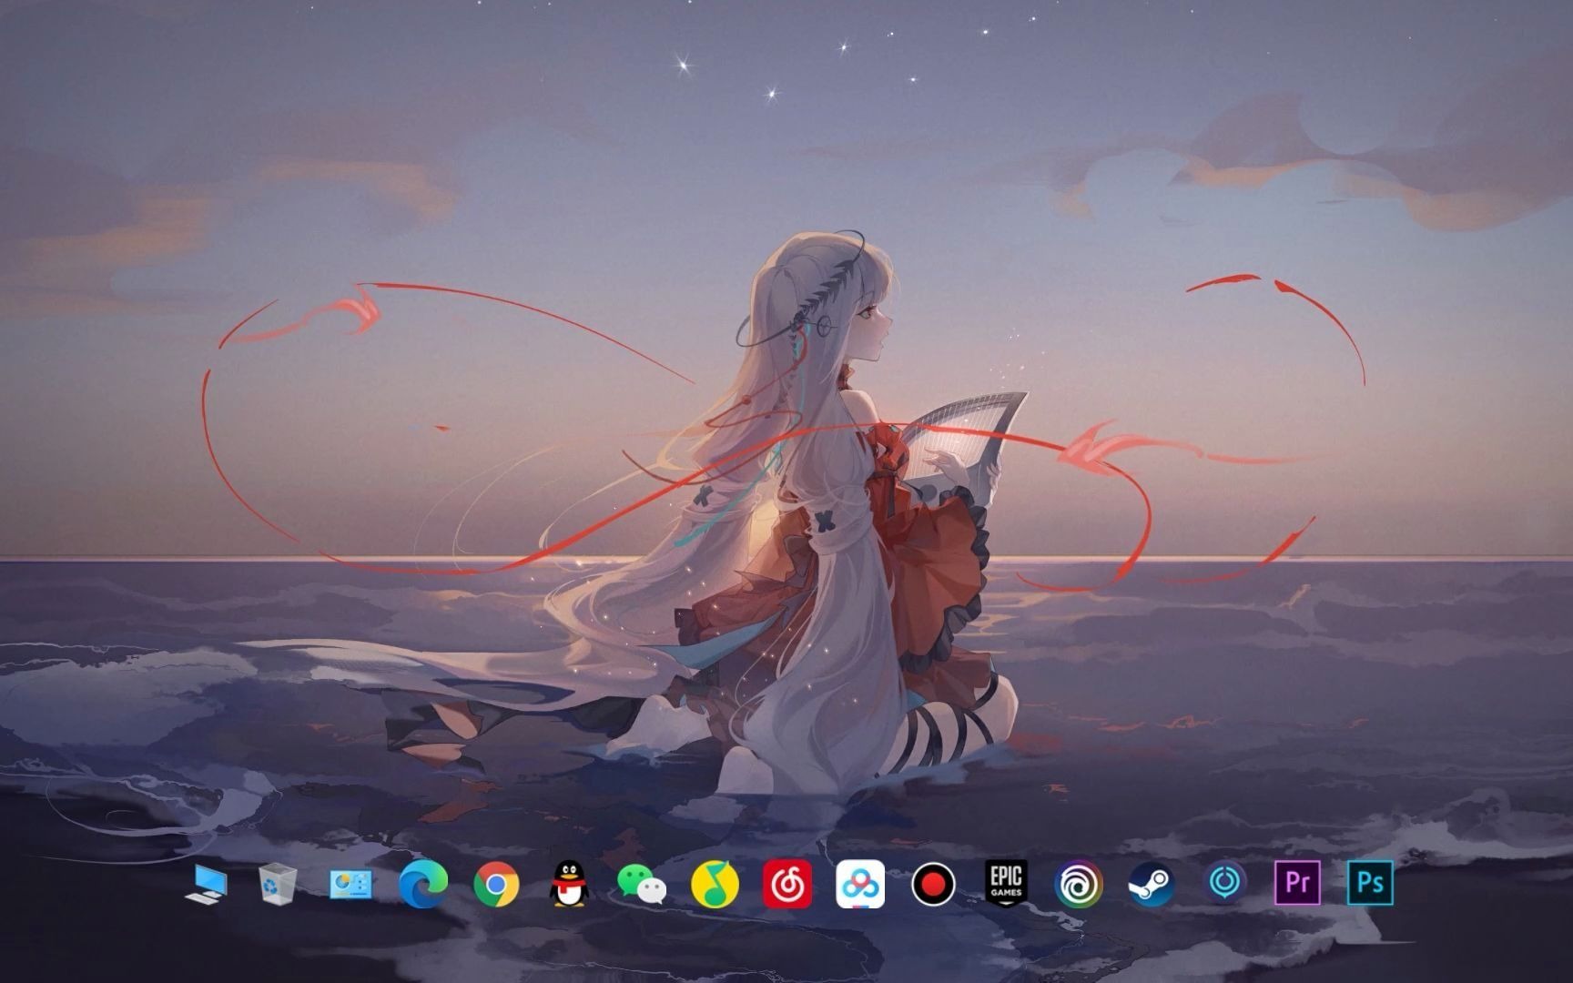Launch the teal circular power-symbol app icon
This screenshot has height=983, width=1573.
1224,882
